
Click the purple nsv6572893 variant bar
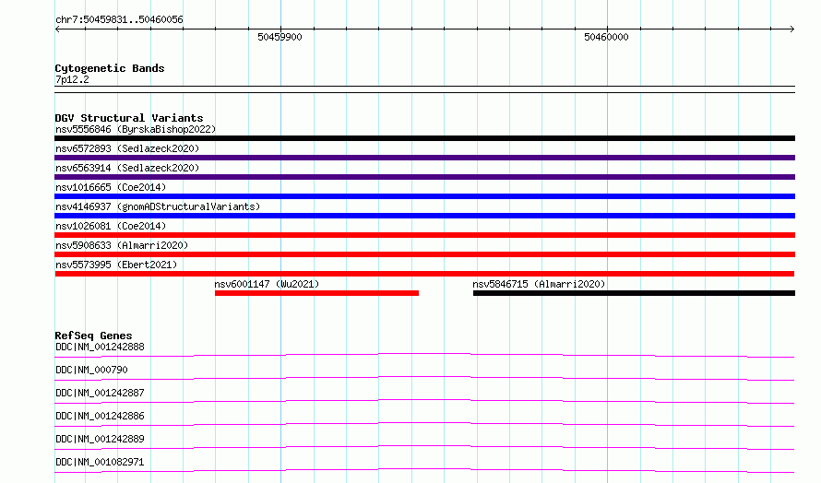pyautogui.click(x=424, y=158)
